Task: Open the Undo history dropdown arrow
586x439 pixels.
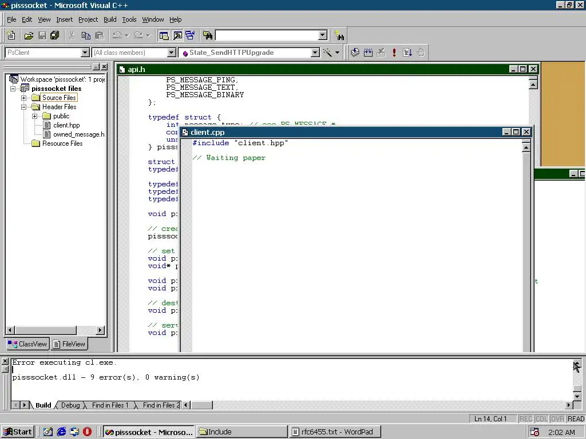Action: pyautogui.click(x=127, y=35)
